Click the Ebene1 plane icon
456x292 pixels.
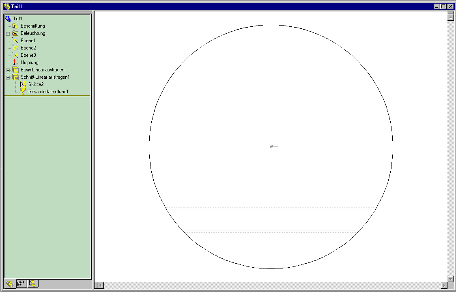tap(15, 41)
